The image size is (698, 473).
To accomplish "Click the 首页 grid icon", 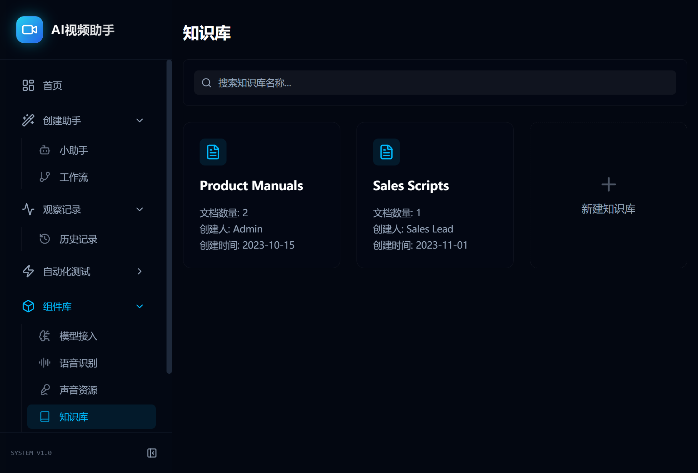I will tap(28, 85).
